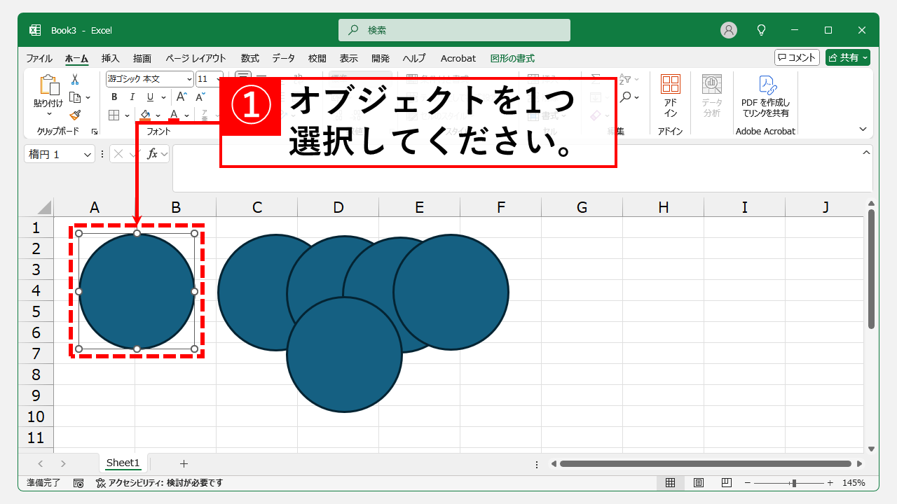The height and width of the screenshot is (504, 897).
Task: Open the Acrobat tab
Action: pos(458,58)
